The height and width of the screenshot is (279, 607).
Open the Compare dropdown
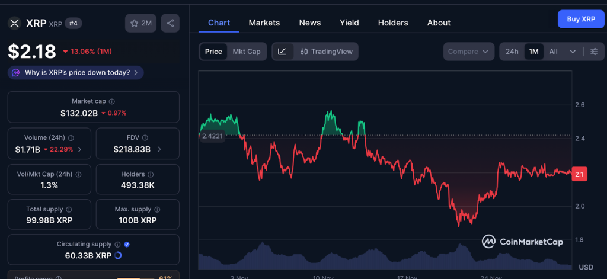coord(469,52)
